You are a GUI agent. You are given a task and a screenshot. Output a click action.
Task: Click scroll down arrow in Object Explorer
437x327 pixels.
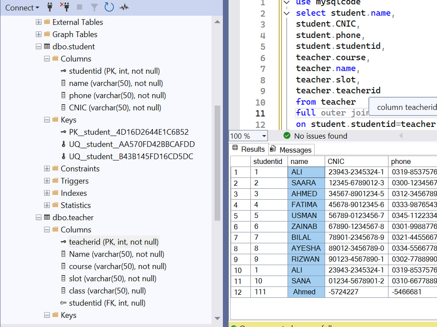pyautogui.click(x=217, y=318)
